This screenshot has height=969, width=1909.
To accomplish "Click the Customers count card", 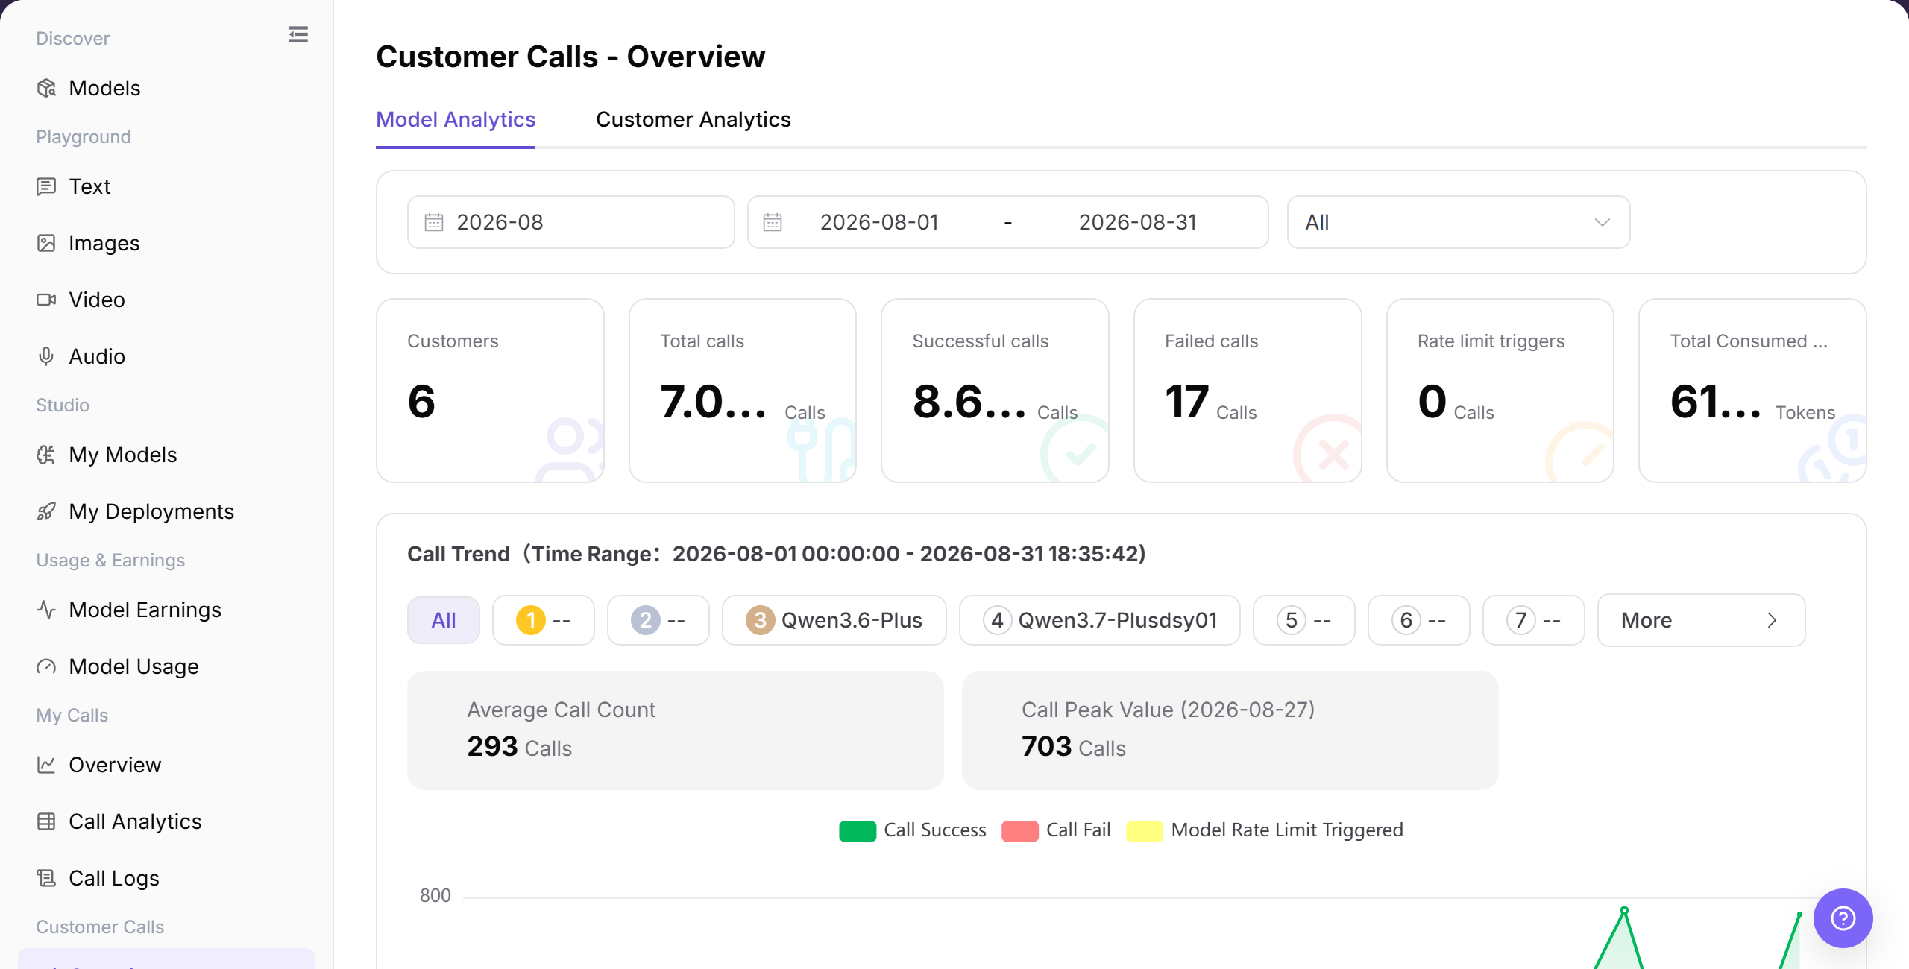I will [490, 391].
